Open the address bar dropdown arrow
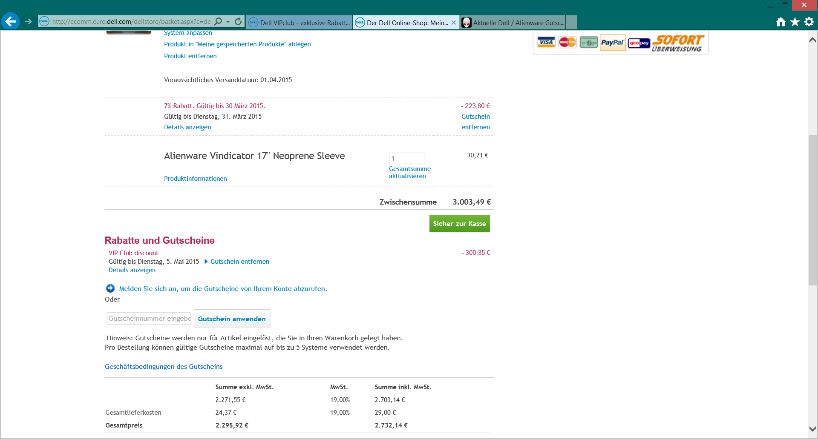 click(228, 22)
